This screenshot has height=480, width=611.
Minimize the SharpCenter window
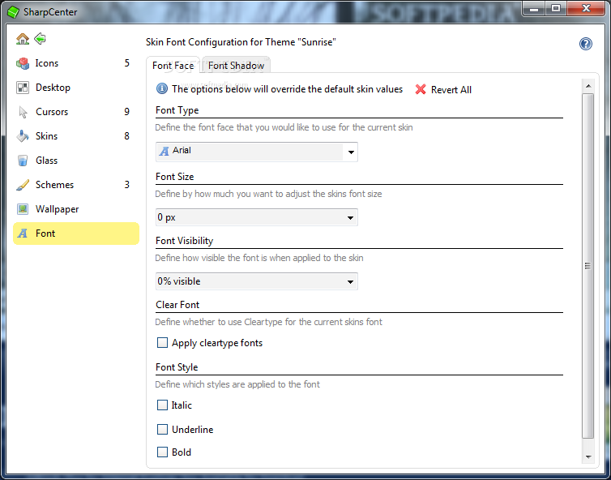(534, 9)
